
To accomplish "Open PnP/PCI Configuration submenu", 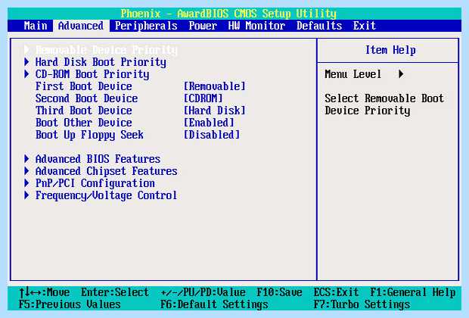I will pyautogui.click(x=95, y=183).
